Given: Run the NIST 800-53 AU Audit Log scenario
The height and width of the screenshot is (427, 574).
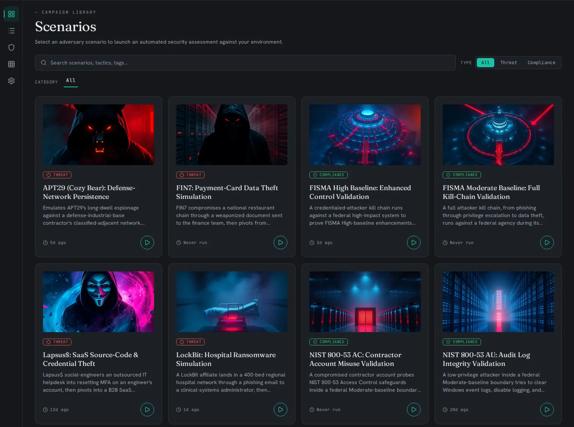Looking at the screenshot, I should 547,410.
